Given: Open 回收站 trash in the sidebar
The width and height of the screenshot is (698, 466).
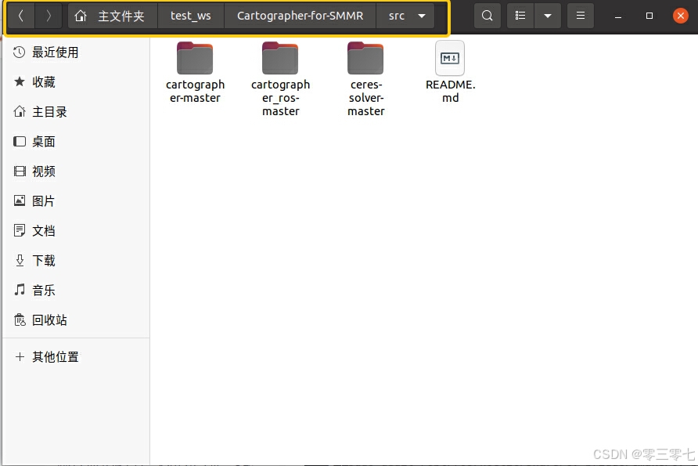Looking at the screenshot, I should pos(76,320).
